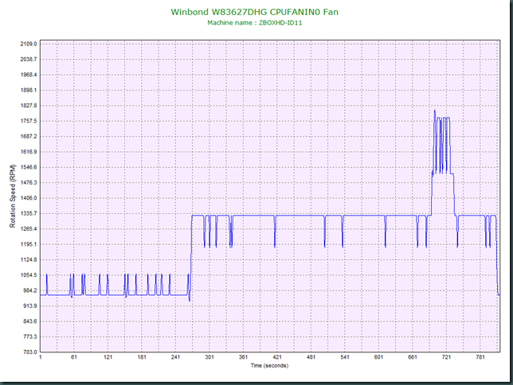Click the y-axis value 2109.0
The height and width of the screenshot is (385, 513).
click(29, 44)
